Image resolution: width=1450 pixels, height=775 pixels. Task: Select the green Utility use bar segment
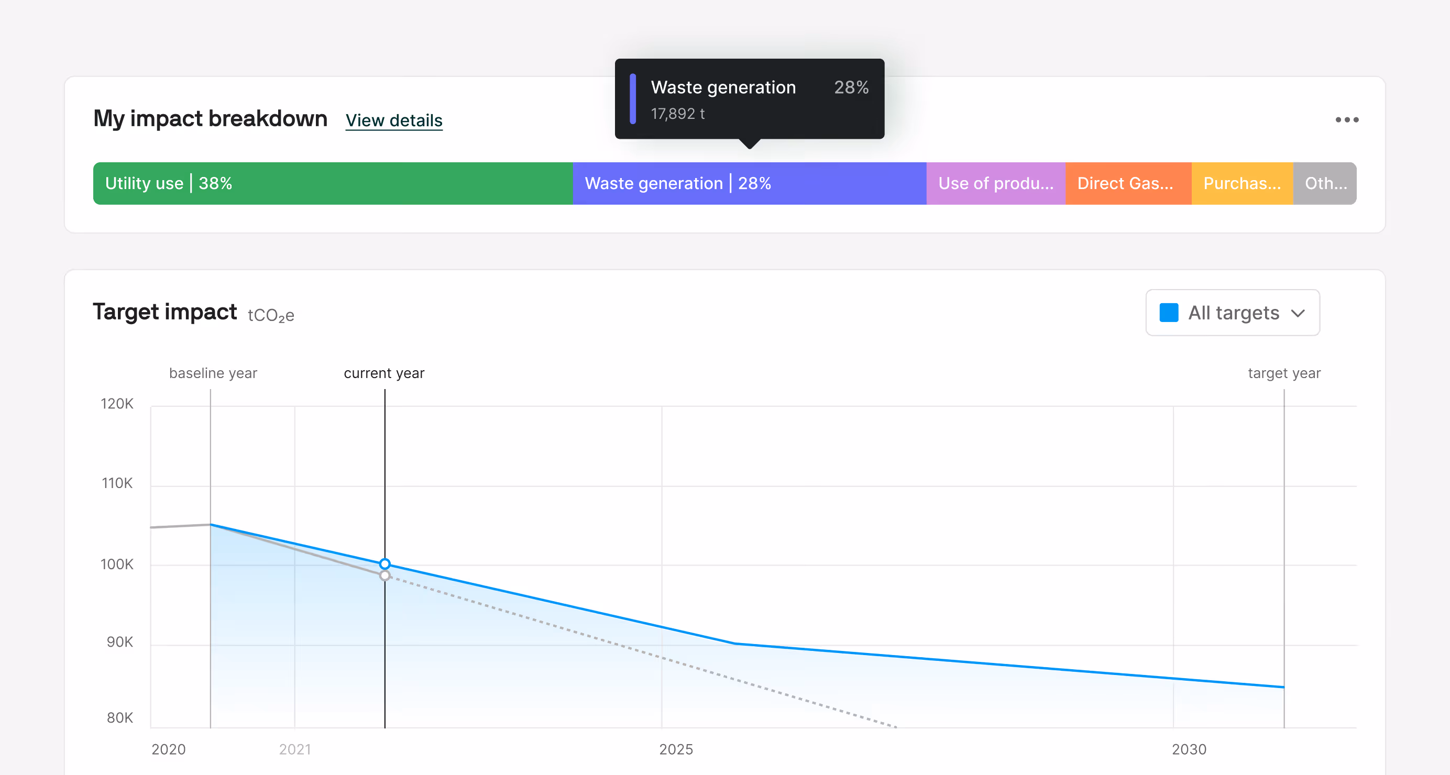332,183
